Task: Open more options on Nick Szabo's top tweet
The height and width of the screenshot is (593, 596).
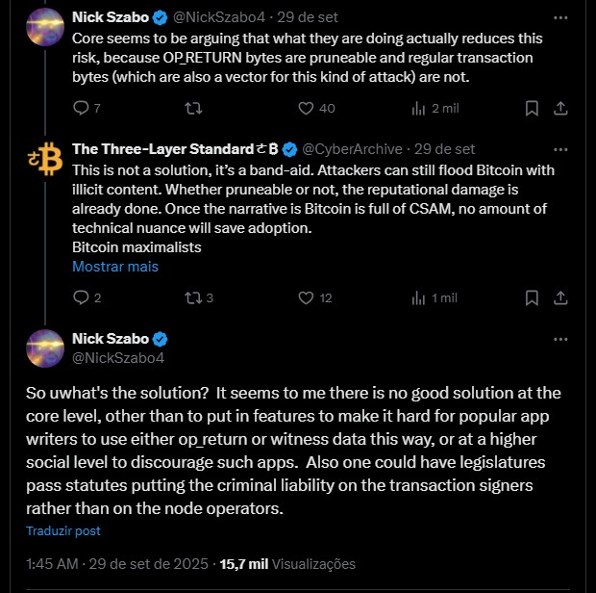Action: (560, 17)
